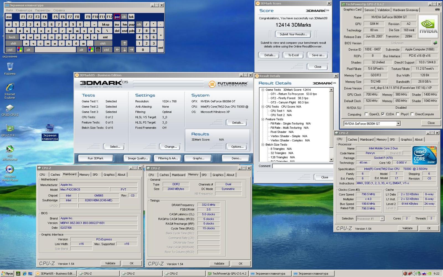Click Submit Your Results button
The height and width of the screenshot is (277, 443).
click(x=293, y=34)
